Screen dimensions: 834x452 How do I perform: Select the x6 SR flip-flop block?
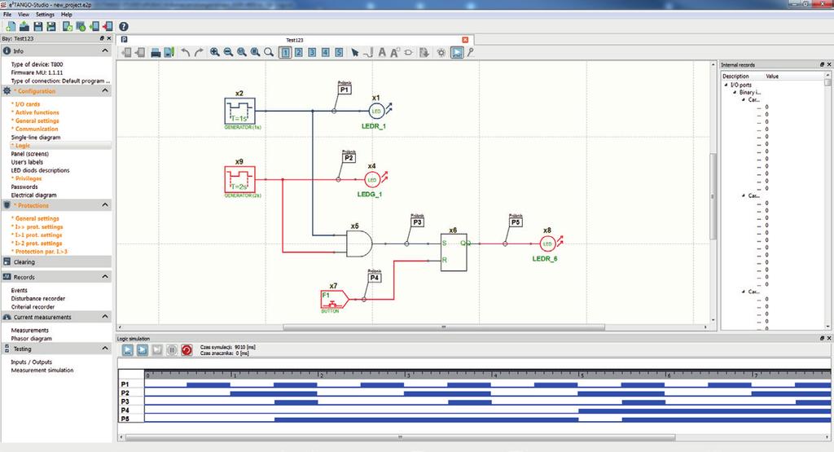454,252
